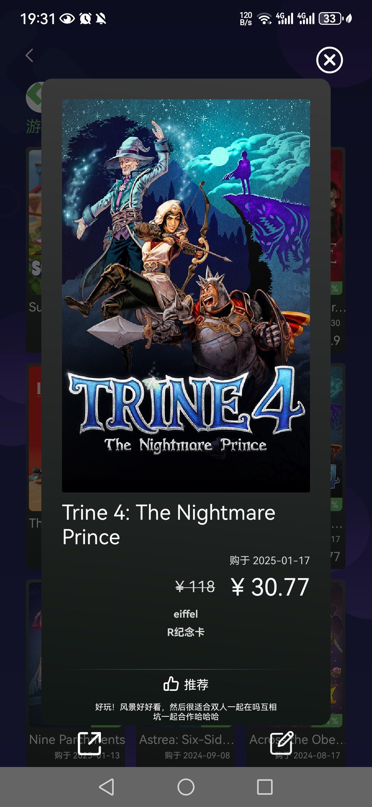Open the share/external link icon

90,743
